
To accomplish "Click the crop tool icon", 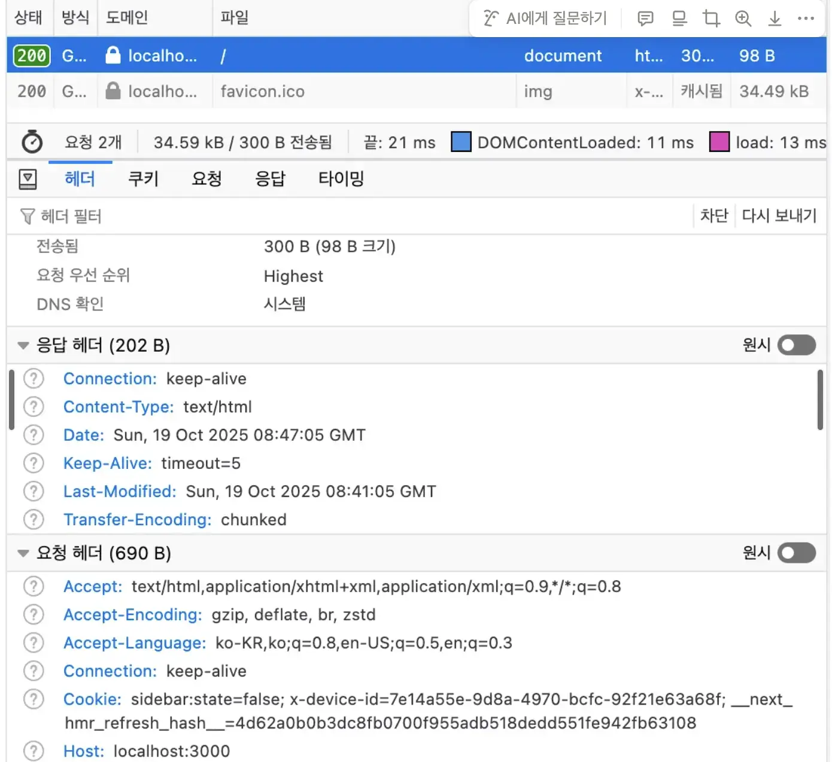I will coord(711,19).
